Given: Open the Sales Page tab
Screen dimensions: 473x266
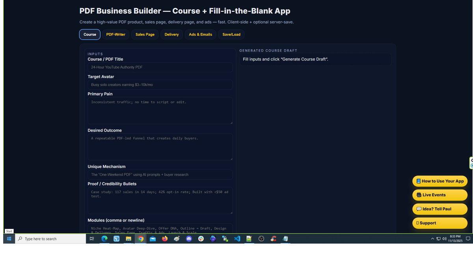Looking at the screenshot, I should point(145,34).
